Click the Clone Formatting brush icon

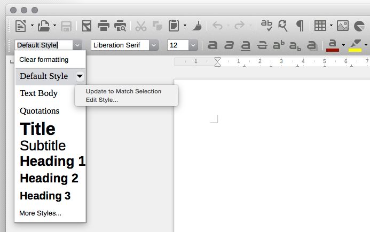click(x=197, y=26)
